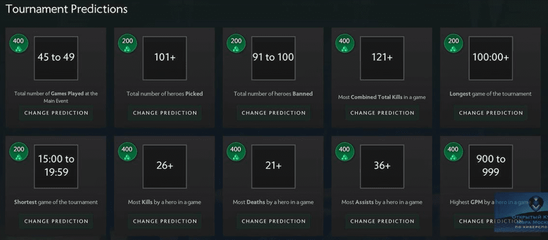Click the 400-point badge on Most Deaths card
The width and height of the screenshot is (548, 240).
click(236, 152)
